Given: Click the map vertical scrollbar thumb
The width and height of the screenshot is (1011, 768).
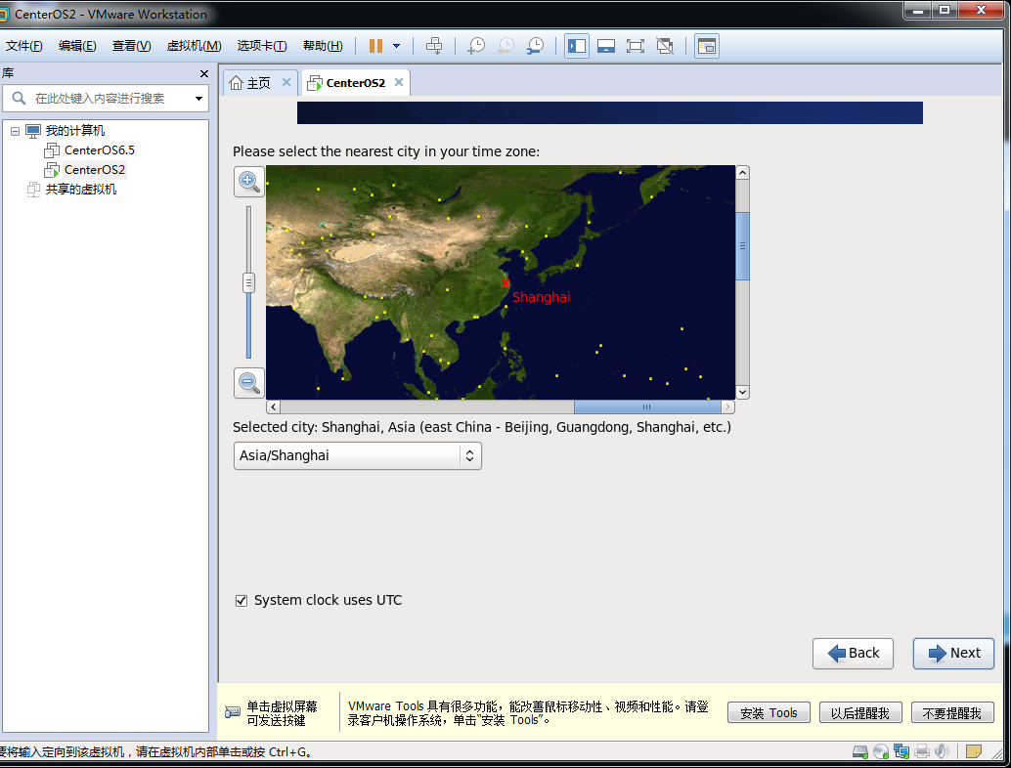Looking at the screenshot, I should (x=742, y=246).
